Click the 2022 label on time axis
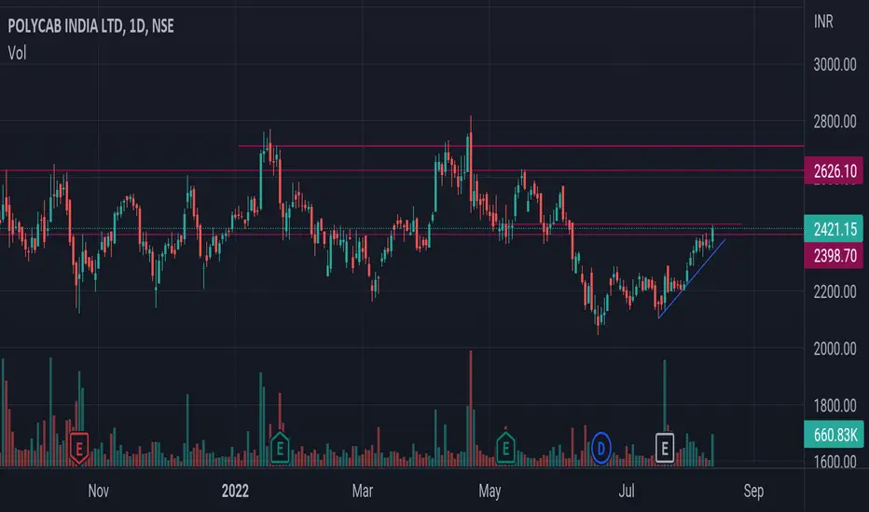 click(235, 491)
